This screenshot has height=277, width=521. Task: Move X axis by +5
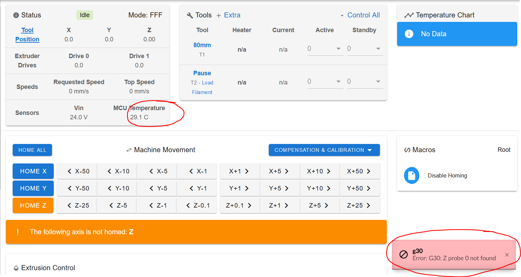point(280,171)
